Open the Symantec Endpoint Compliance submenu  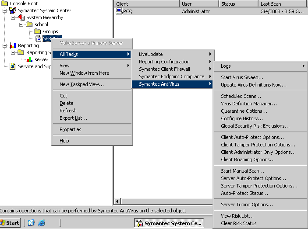[173, 76]
